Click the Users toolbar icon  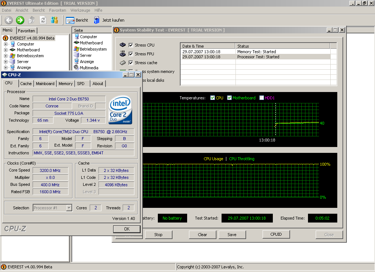(55, 20)
